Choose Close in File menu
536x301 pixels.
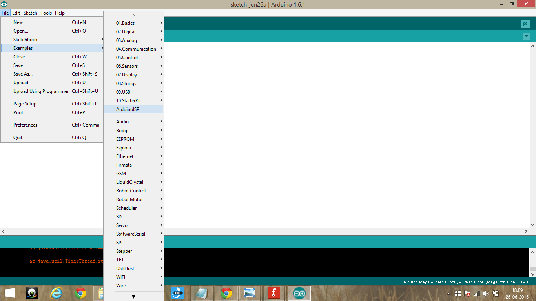tap(52, 57)
